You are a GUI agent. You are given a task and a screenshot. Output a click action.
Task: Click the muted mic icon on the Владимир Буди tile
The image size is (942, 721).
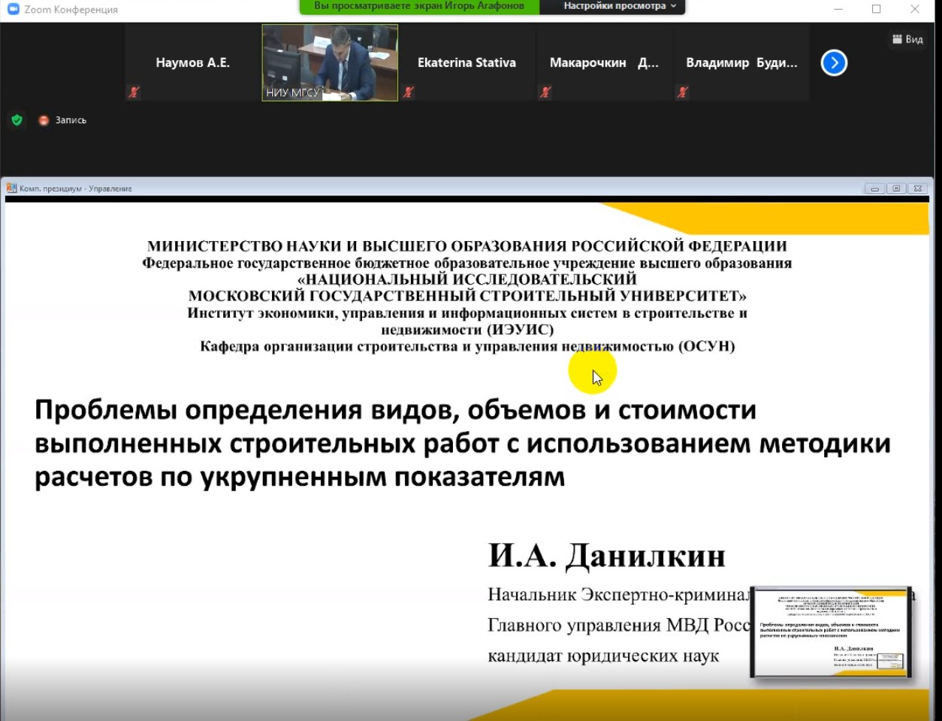coord(683,92)
